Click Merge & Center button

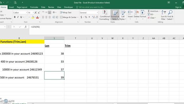(68, 17)
